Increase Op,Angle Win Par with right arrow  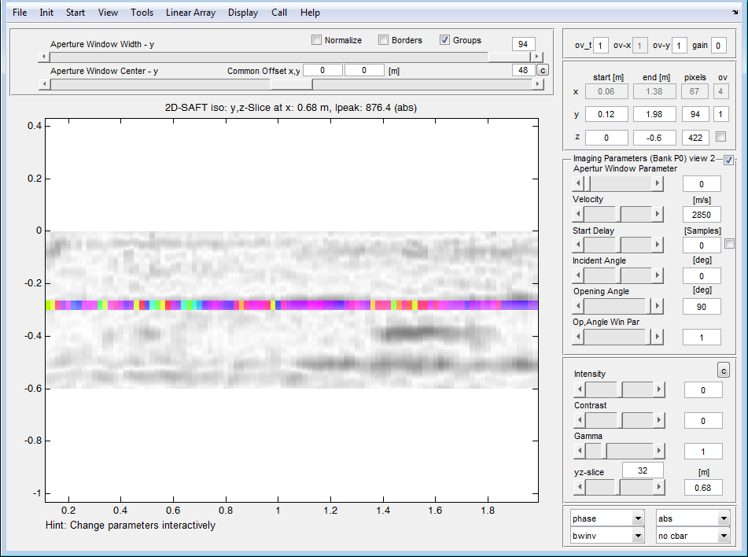tap(658, 337)
